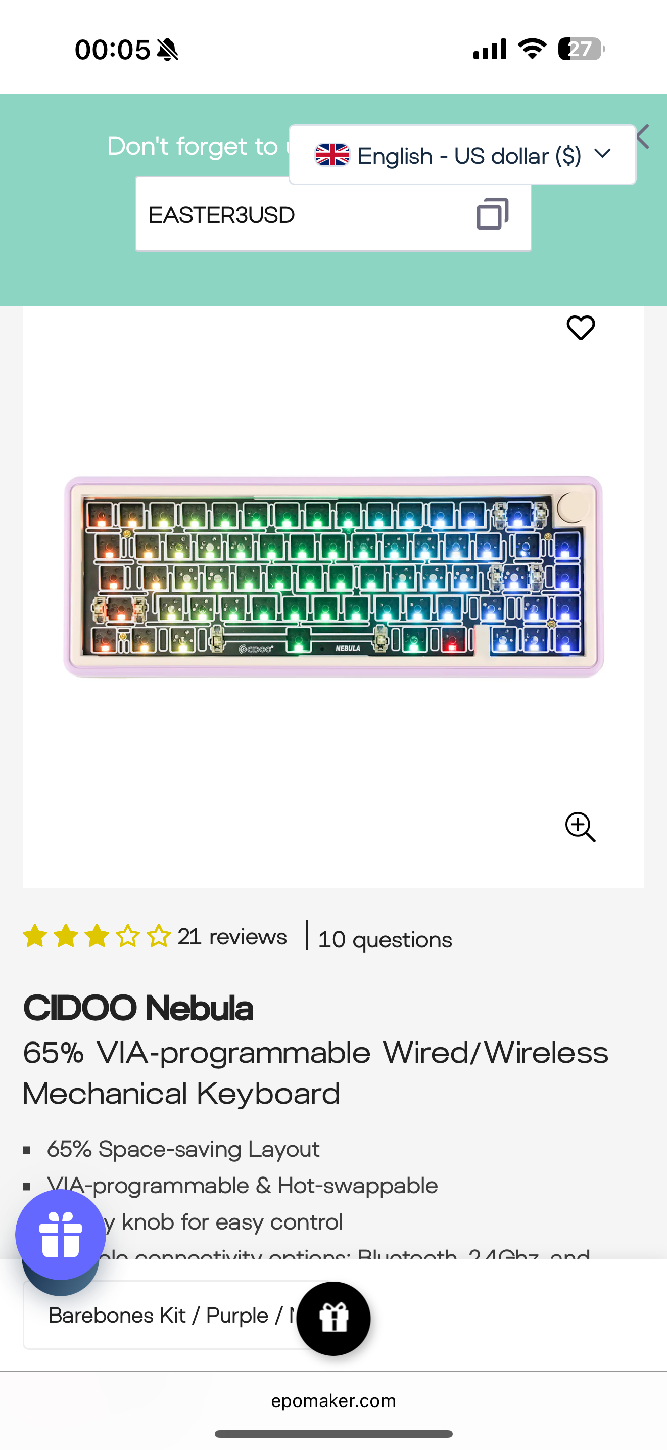The width and height of the screenshot is (667, 1450).
Task: Tap the battery indicator in status bar
Action: pos(582,49)
